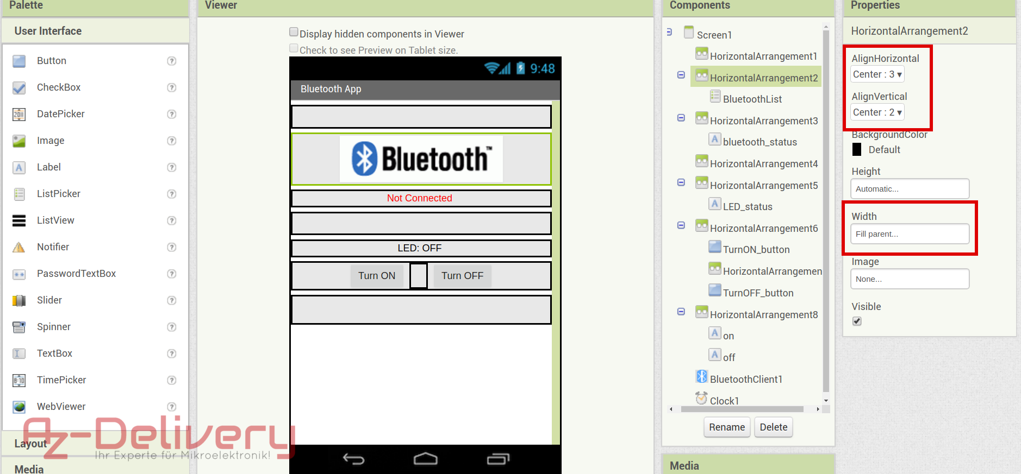Tap the phone preview back icon
Image resolution: width=1021 pixels, height=474 pixels.
353,459
